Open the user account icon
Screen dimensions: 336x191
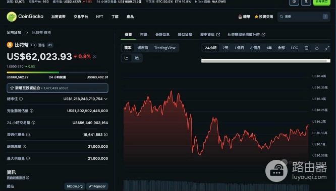pos(306,2)
